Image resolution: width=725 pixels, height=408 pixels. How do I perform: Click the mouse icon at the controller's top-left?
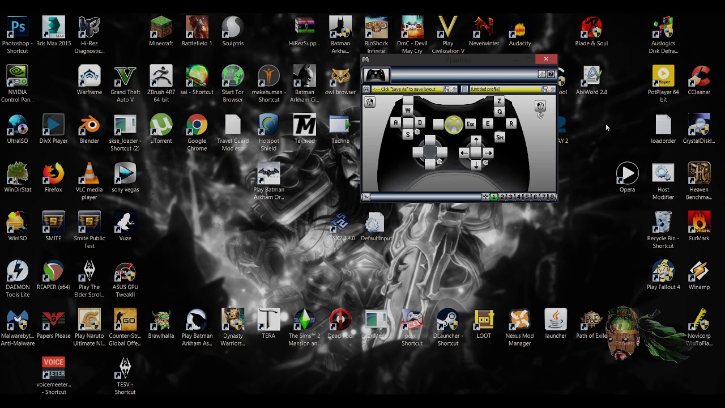tap(370, 102)
